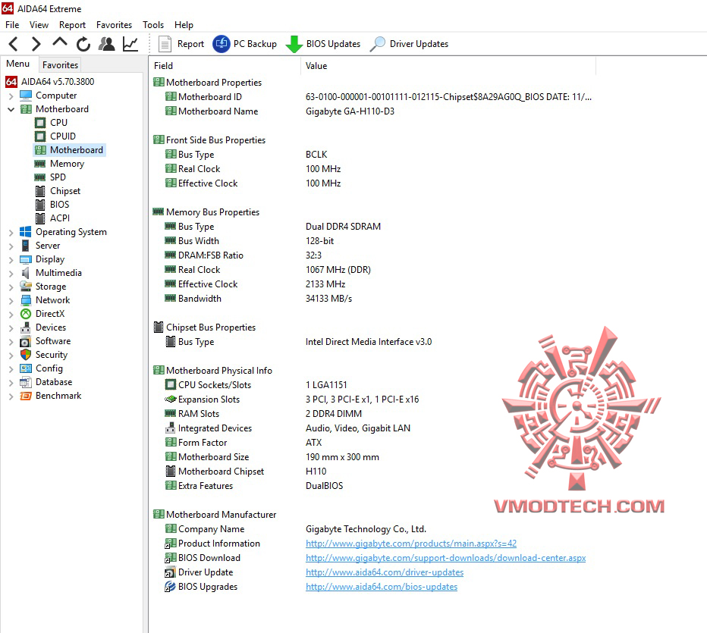
Task: Click the Benchmark icon in tree
Action: click(26, 396)
